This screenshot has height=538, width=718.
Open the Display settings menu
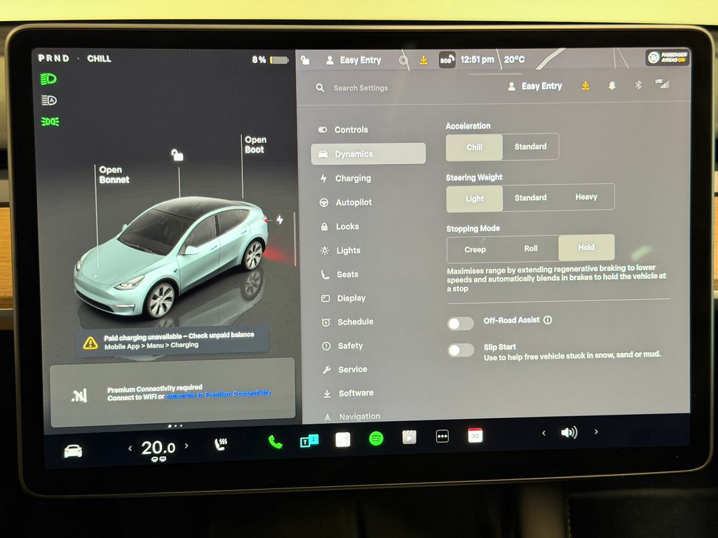[x=371, y=298]
